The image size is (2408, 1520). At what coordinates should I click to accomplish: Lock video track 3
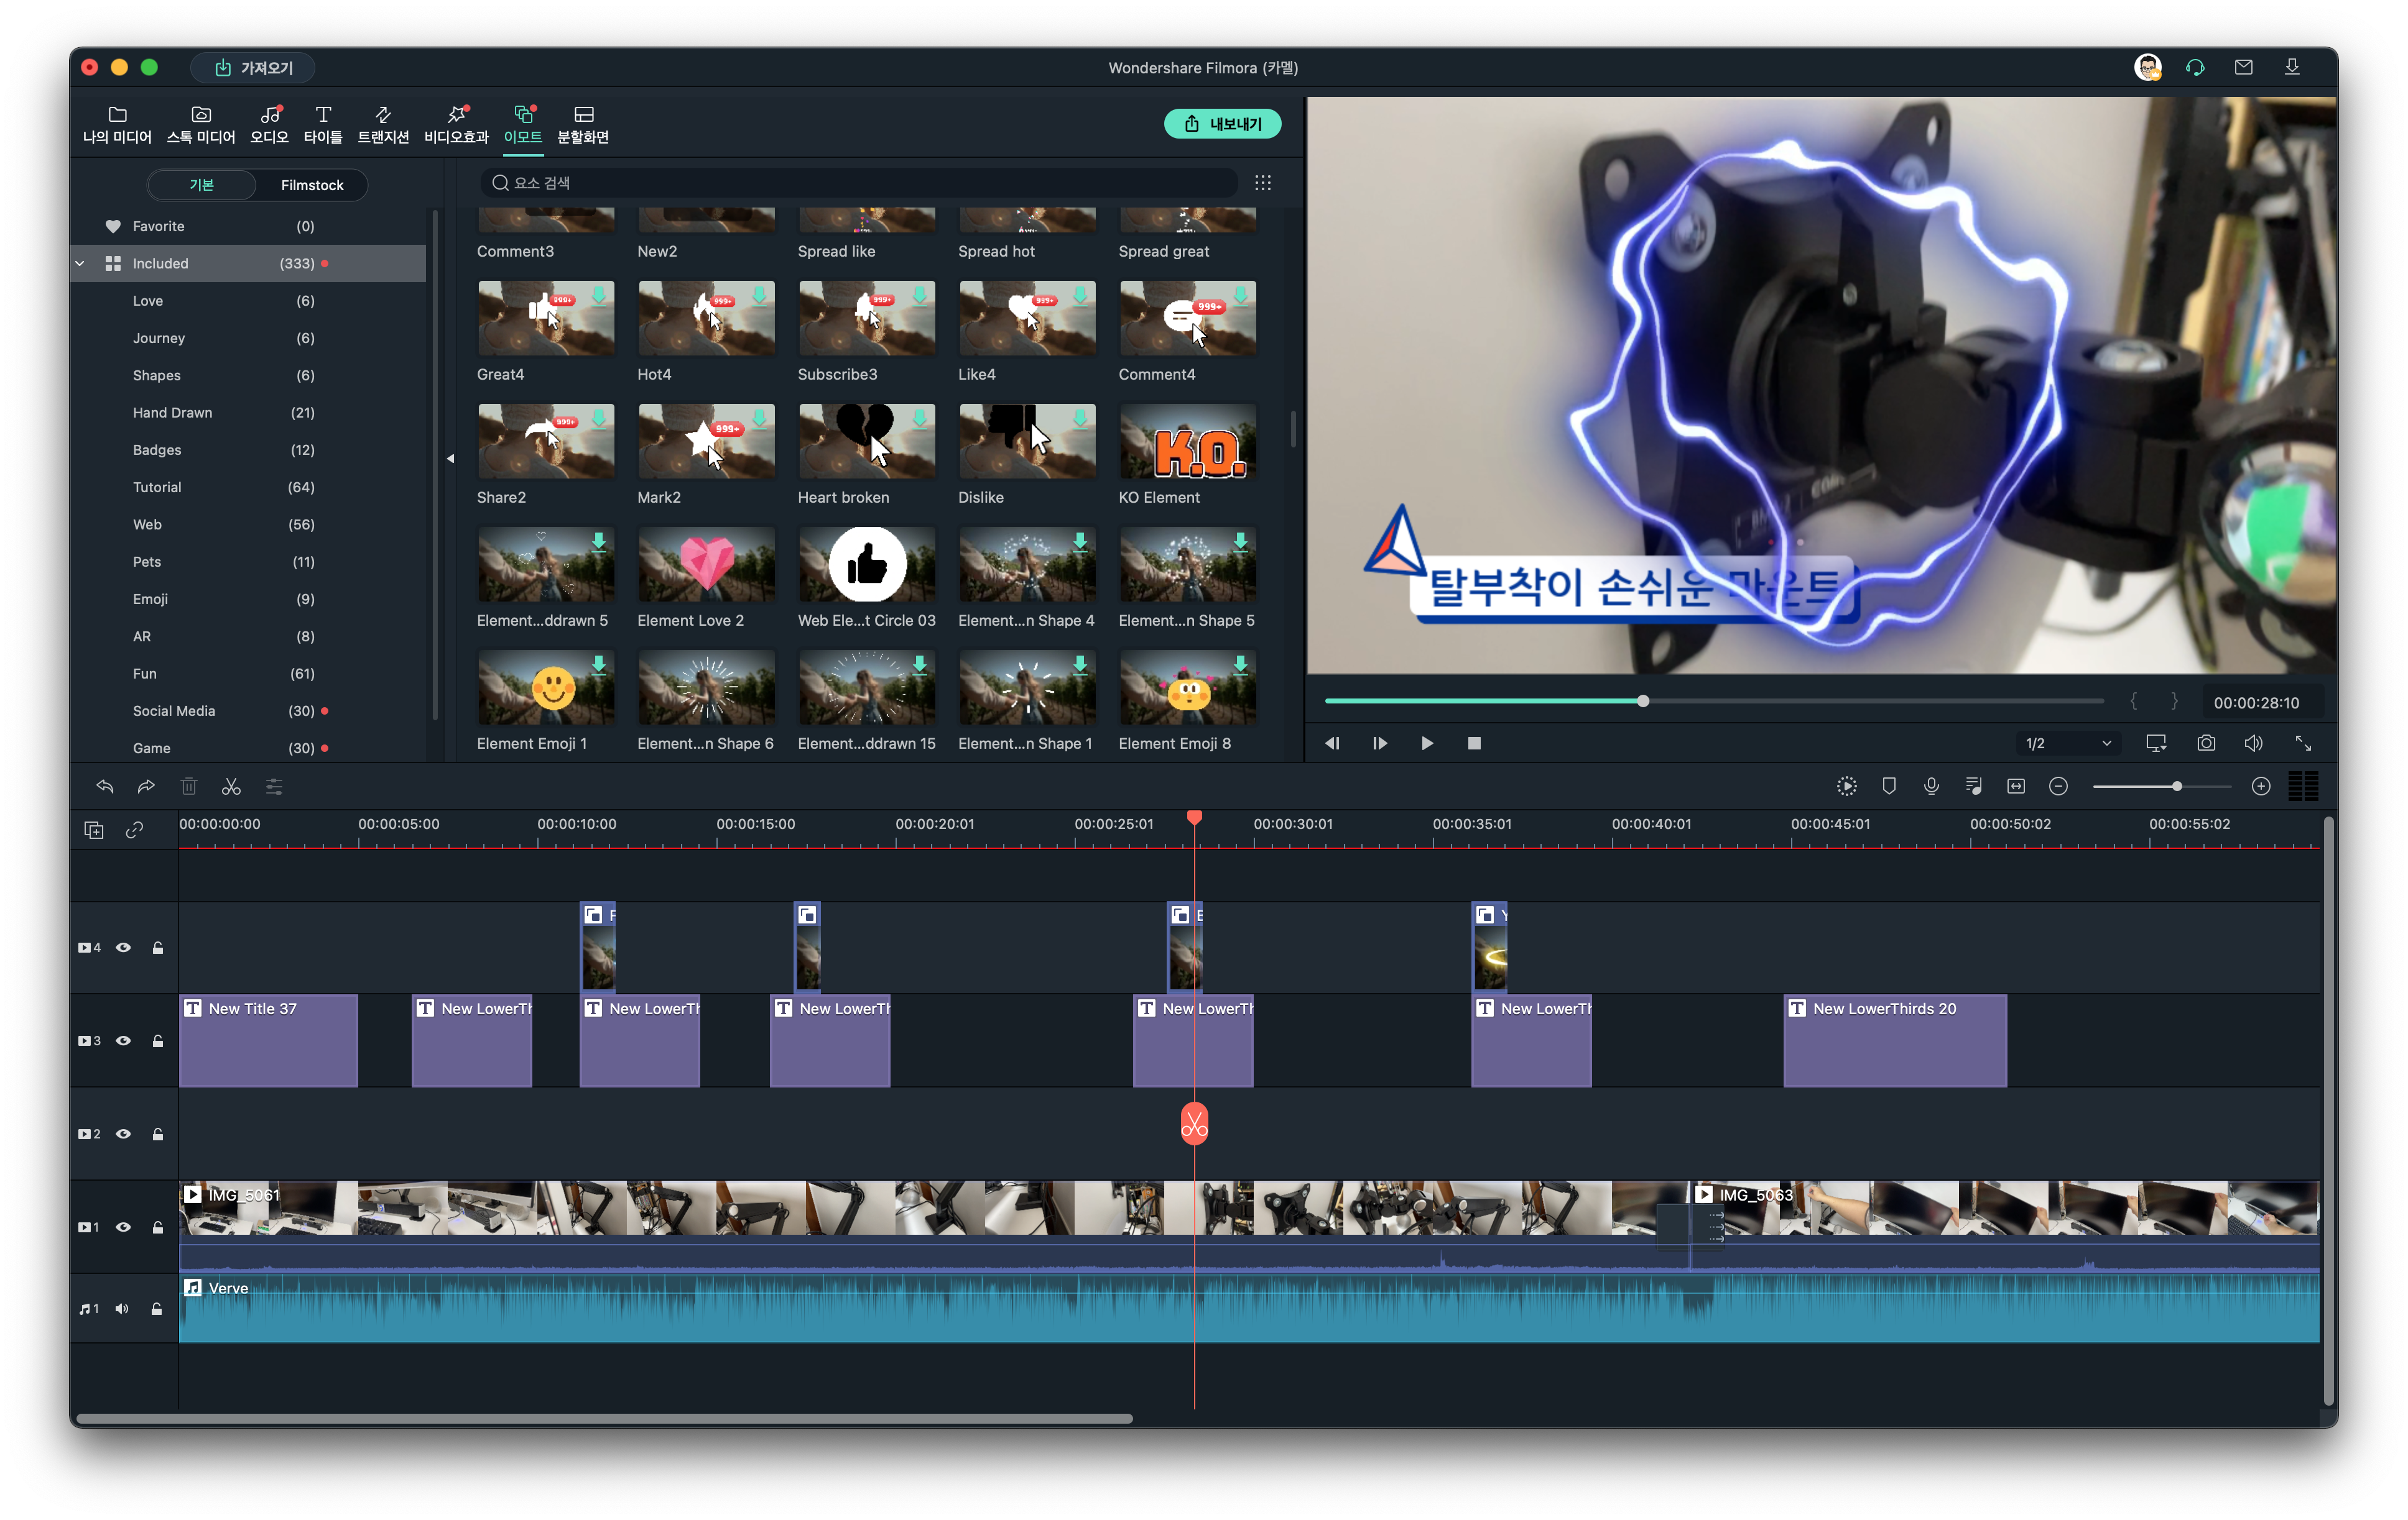click(158, 1040)
